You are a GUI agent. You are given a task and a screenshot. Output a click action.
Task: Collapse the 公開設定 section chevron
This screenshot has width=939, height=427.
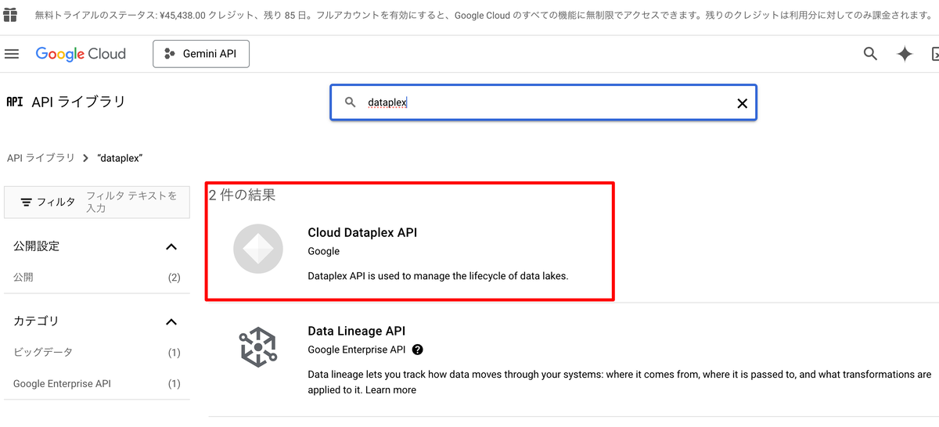tap(171, 246)
